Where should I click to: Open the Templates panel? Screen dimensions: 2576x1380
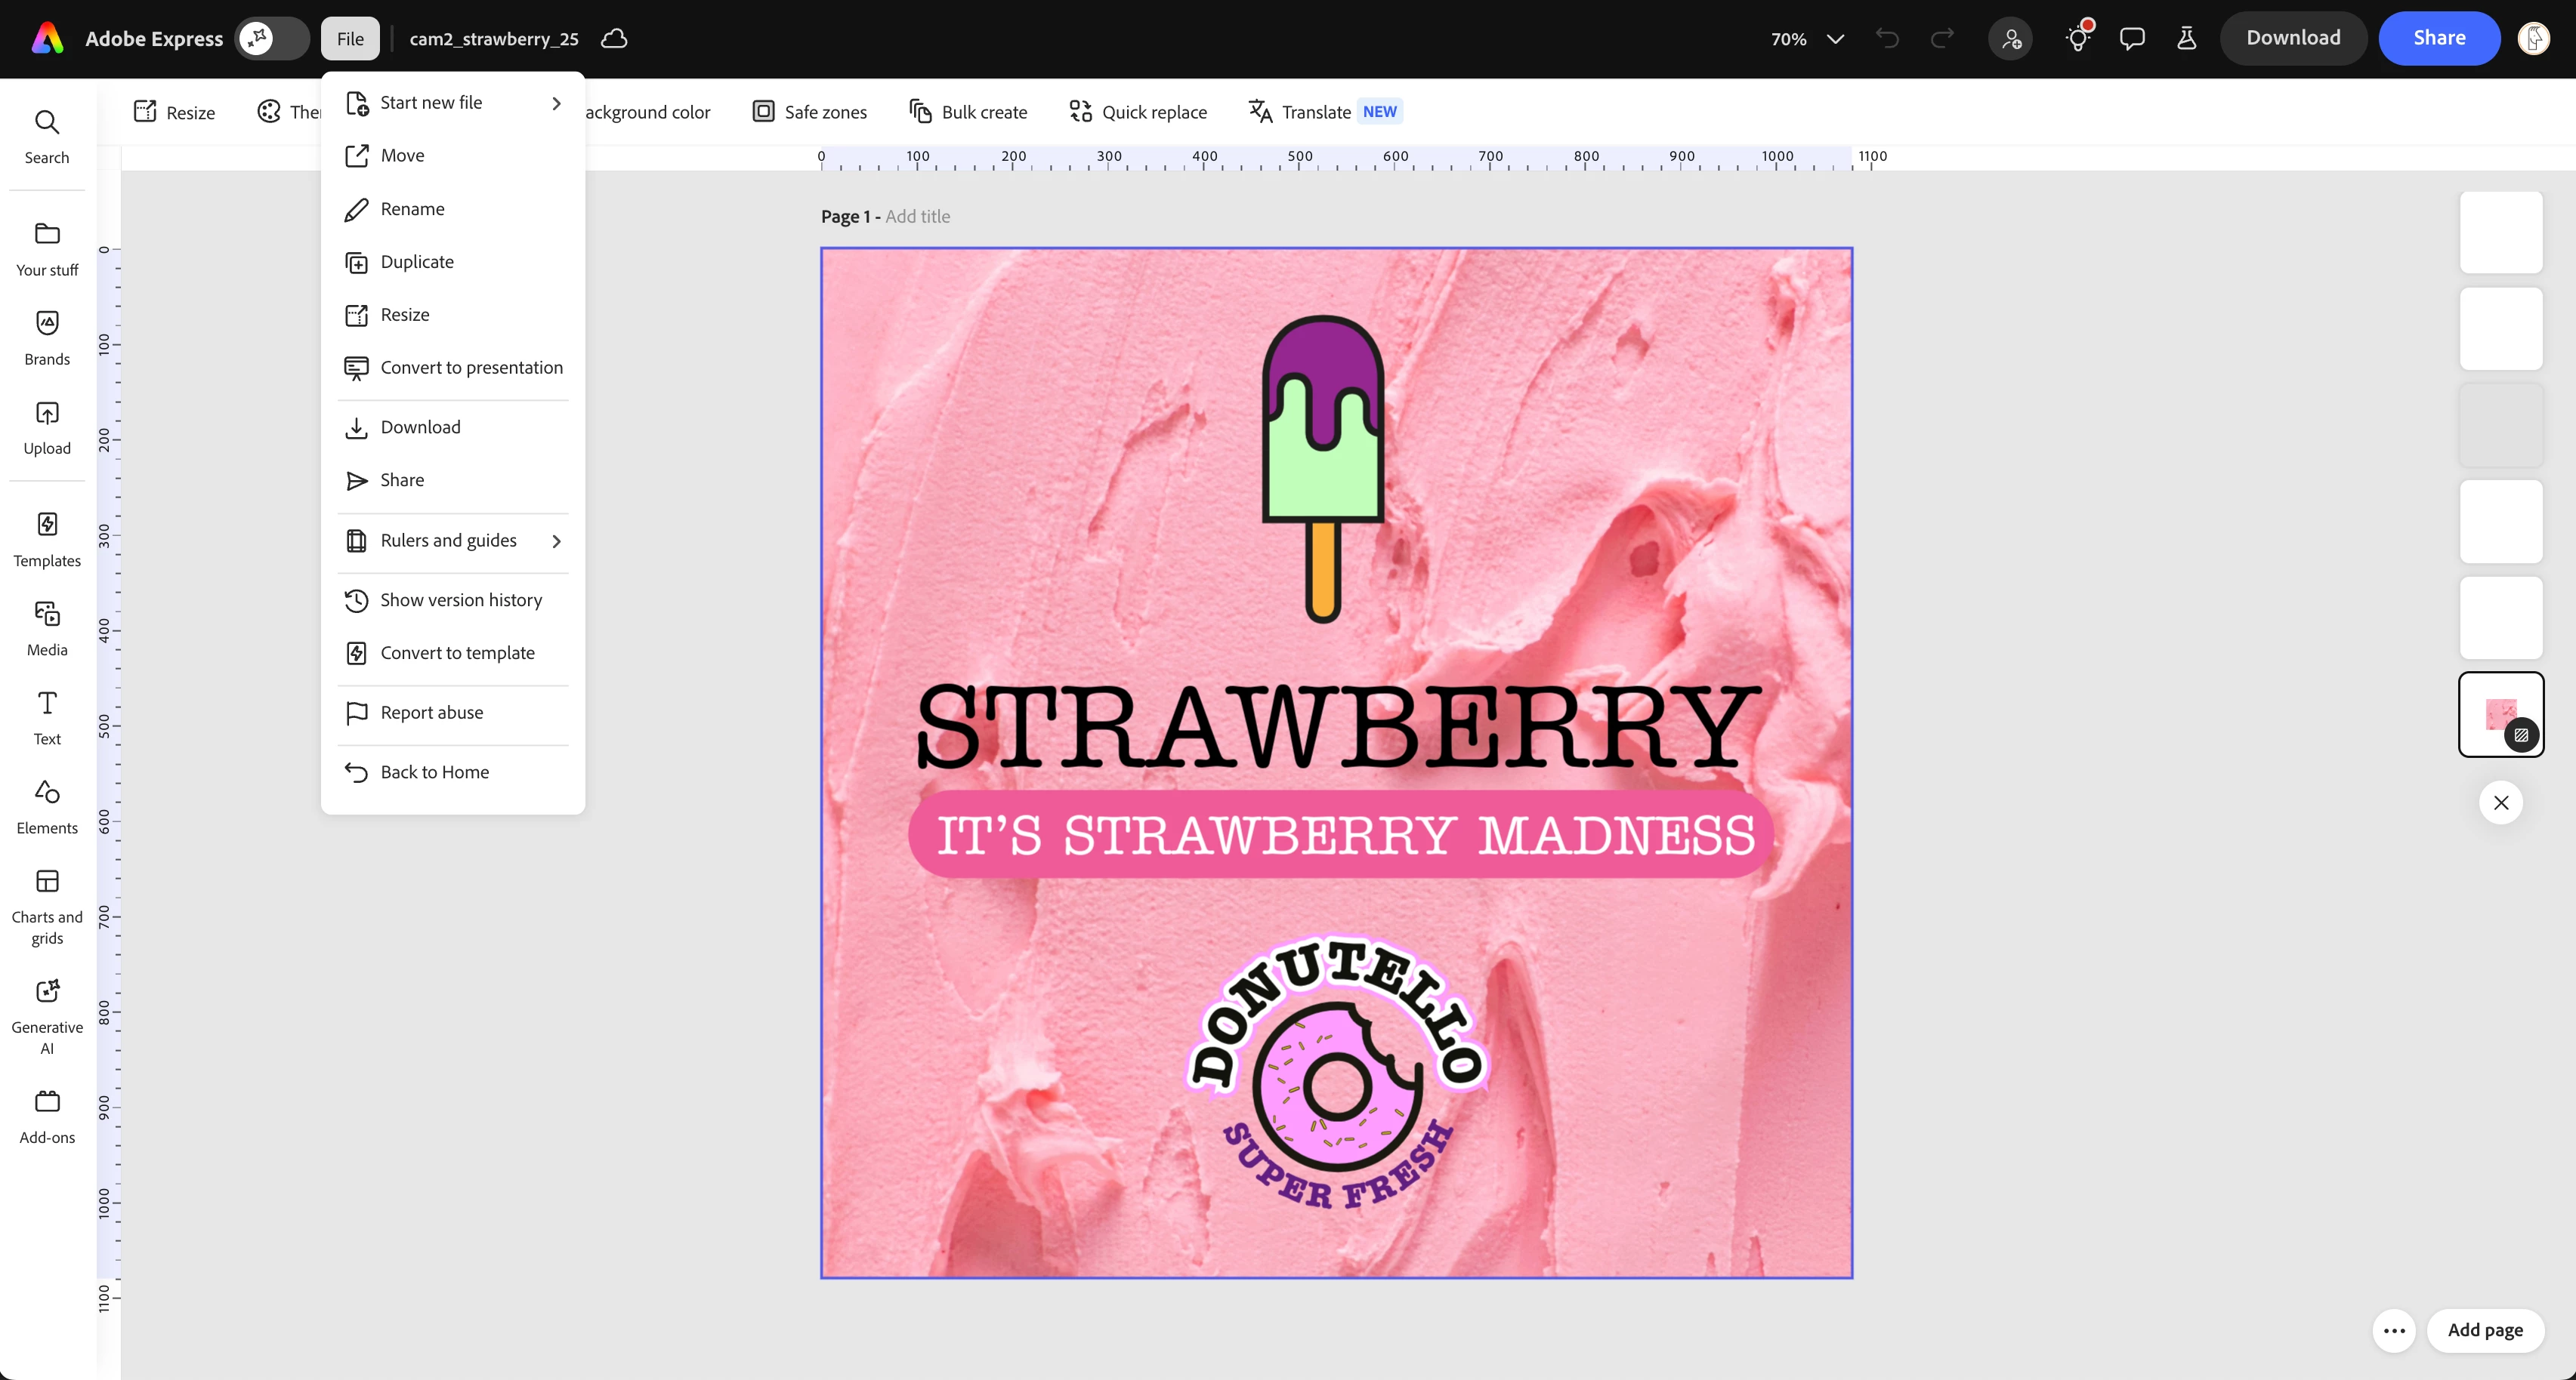click(47, 540)
